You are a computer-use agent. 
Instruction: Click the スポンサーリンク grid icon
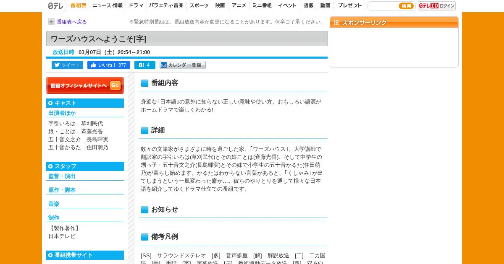336,23
